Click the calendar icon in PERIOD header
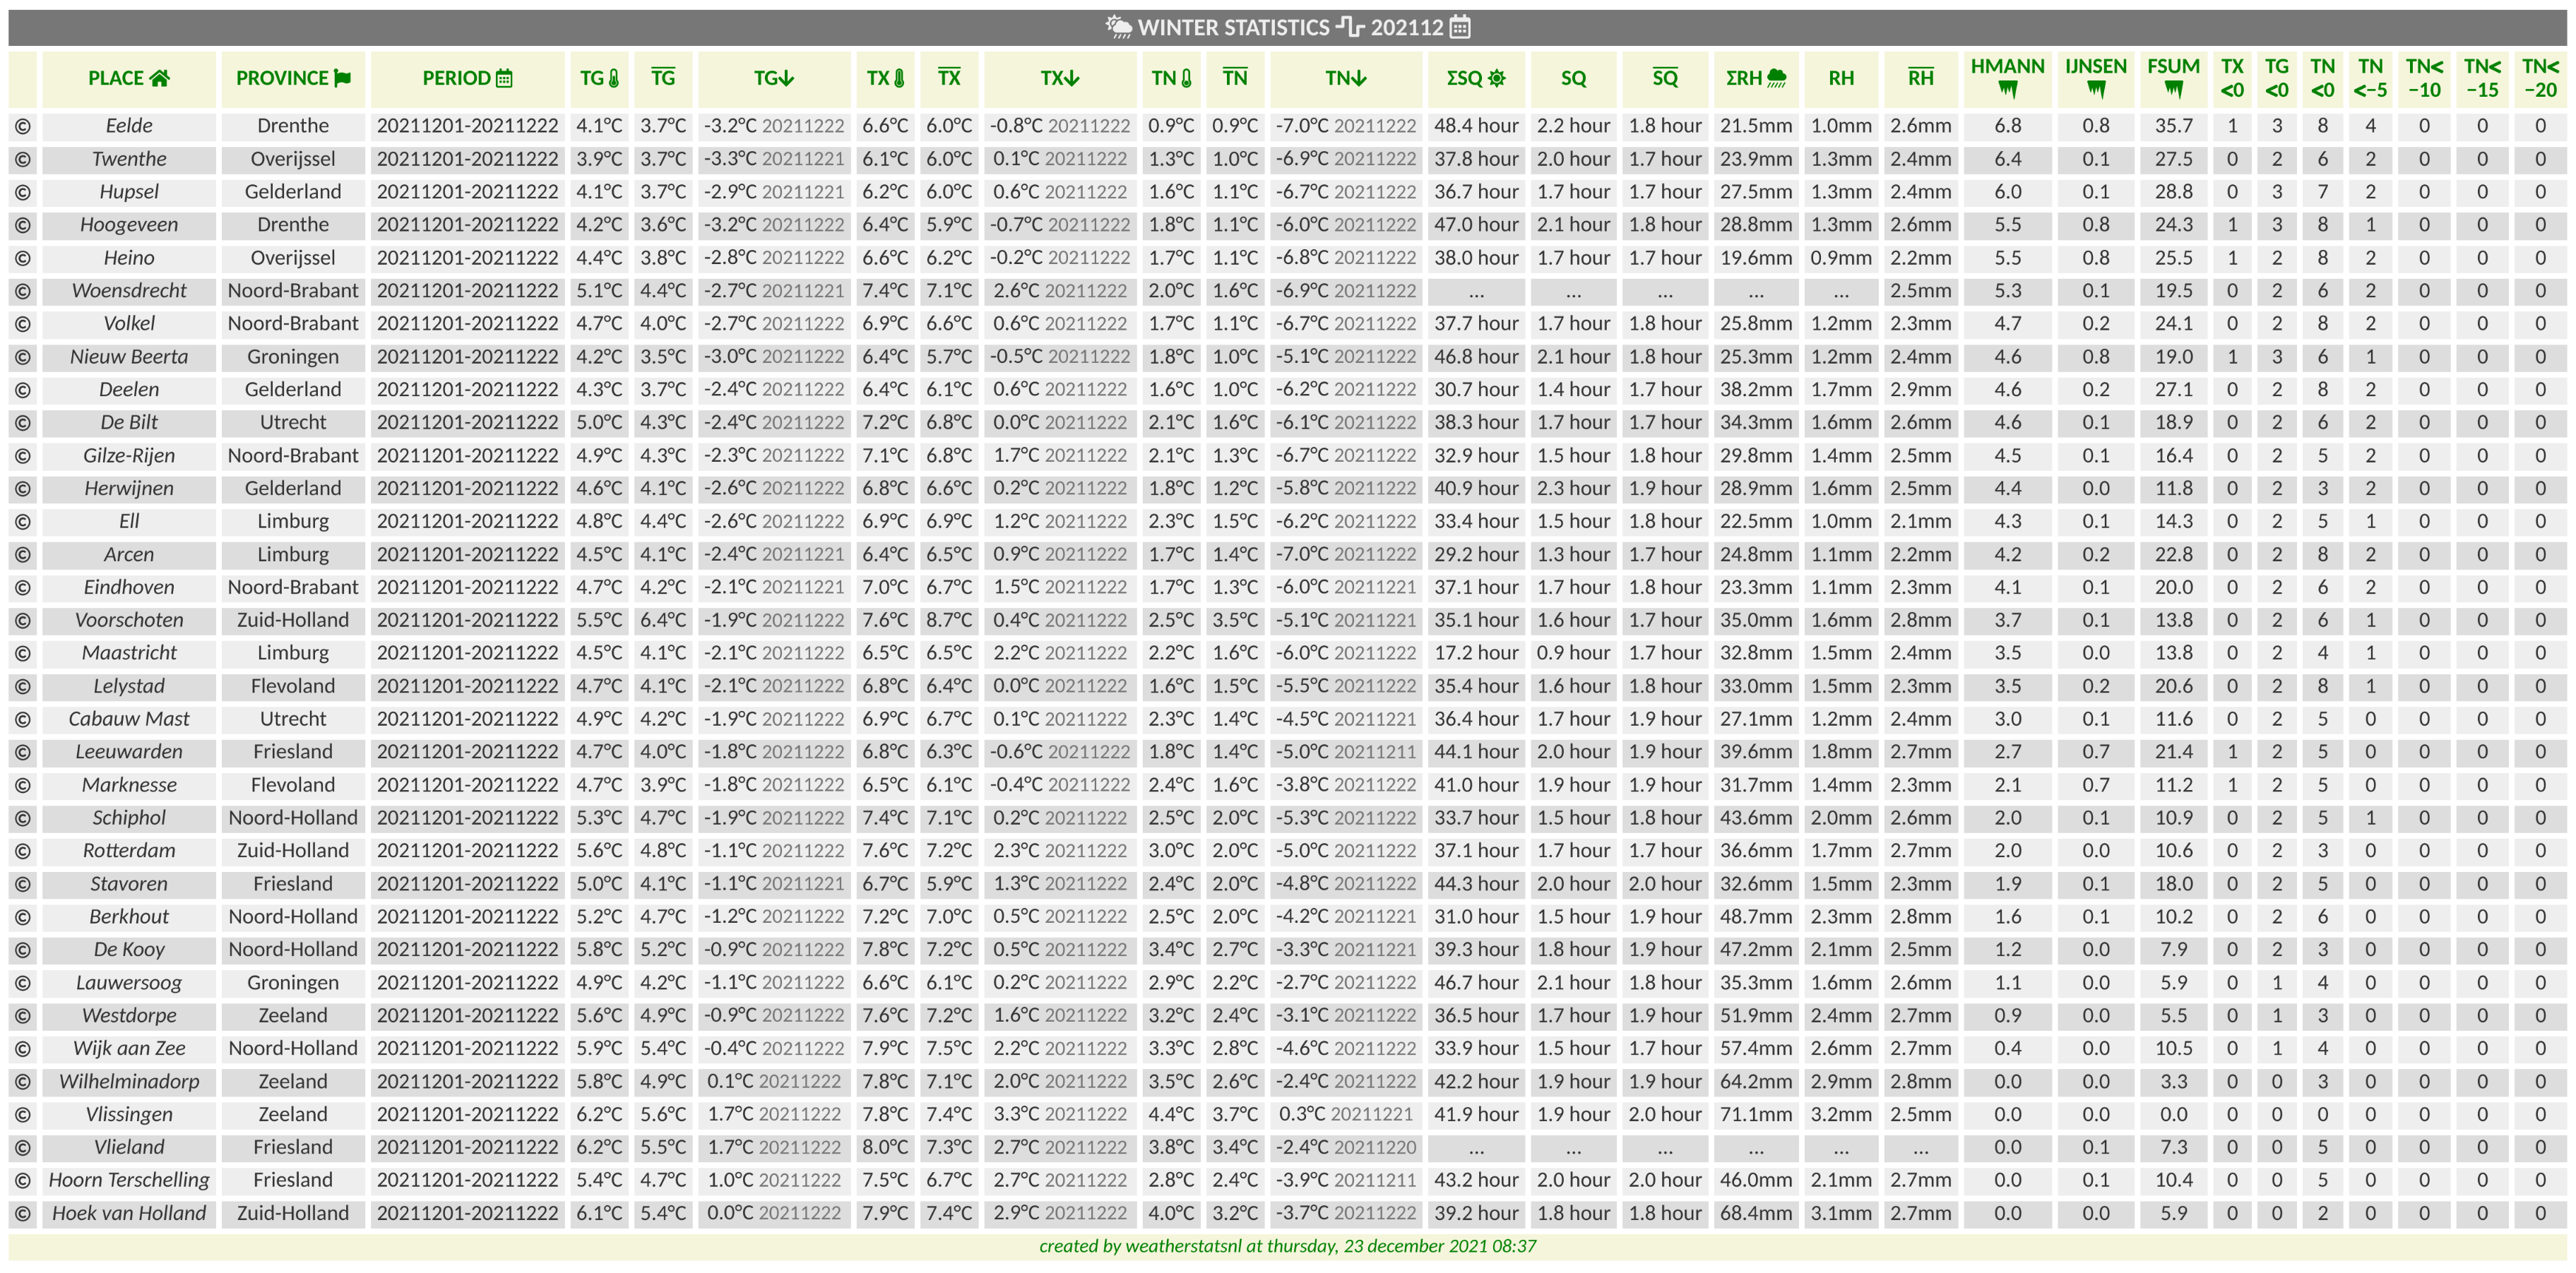Image resolution: width=2576 pixels, height=1273 pixels. point(504,78)
